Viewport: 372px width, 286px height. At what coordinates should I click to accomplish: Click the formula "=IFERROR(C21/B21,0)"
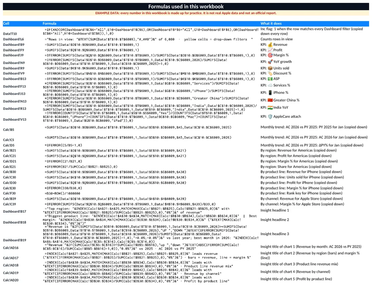click(63, 161)
